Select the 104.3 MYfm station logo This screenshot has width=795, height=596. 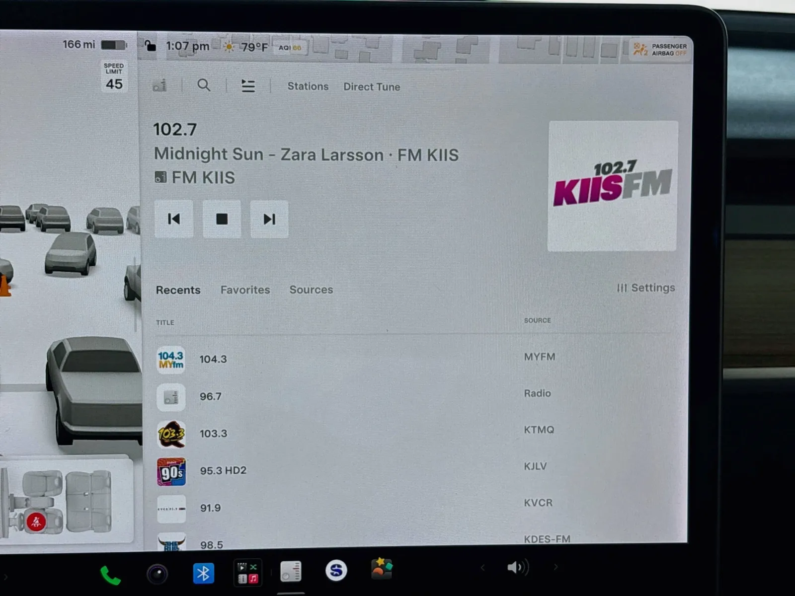point(171,360)
